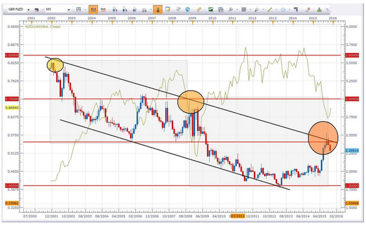Screen dimensions: 366x225
Task: Toggle the Ask price display button
Action: (x=103, y=9)
